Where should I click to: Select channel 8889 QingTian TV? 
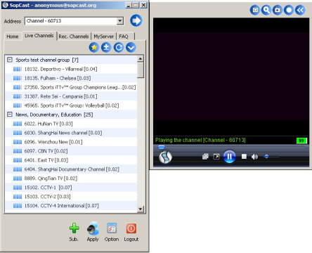[x=71, y=179]
